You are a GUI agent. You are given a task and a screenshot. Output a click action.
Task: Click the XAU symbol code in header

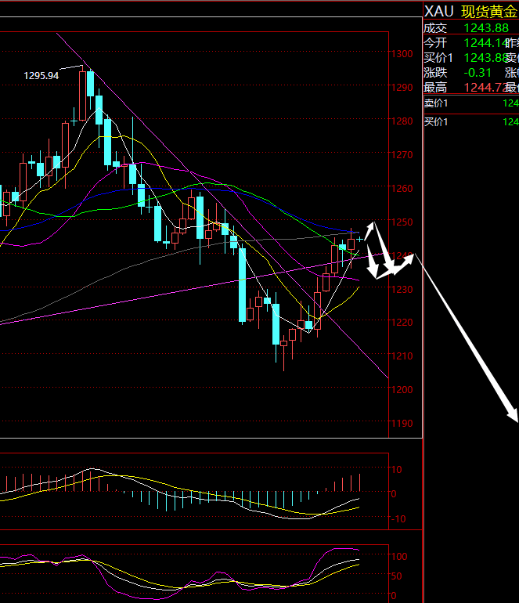tap(438, 12)
